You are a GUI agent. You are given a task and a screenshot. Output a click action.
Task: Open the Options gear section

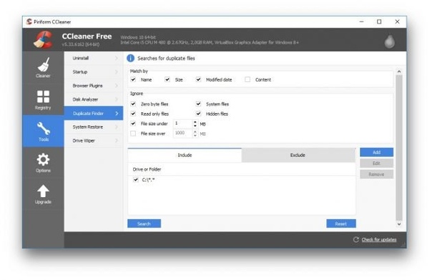click(43, 163)
